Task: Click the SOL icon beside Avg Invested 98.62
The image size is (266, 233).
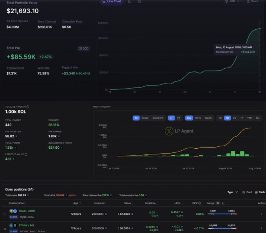Action: coord(16,136)
